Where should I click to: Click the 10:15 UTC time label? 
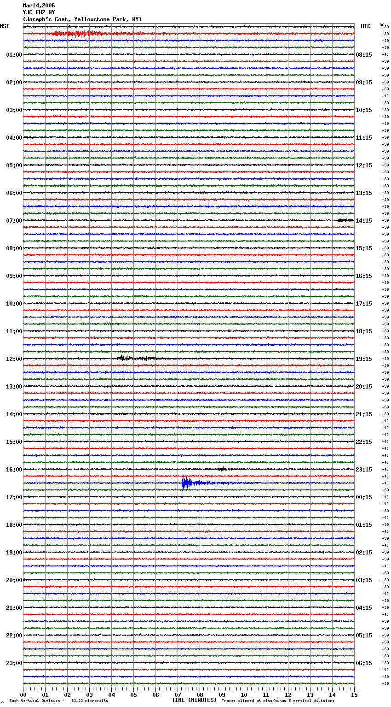(364, 110)
